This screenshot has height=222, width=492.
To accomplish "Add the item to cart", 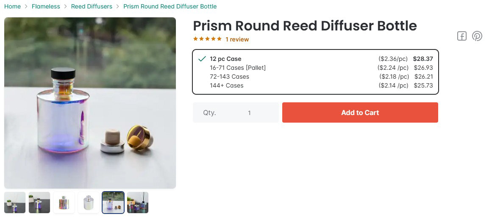I will coord(360,112).
